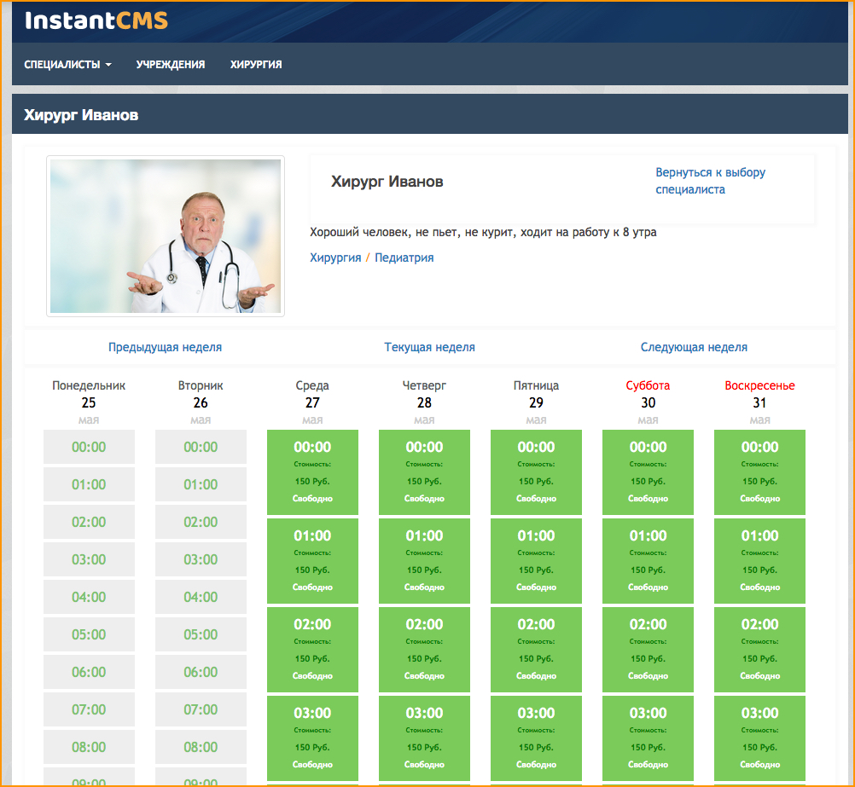Select the 01:00 slot on Пятница 29
Screen dimensions: 855x787
[536, 561]
